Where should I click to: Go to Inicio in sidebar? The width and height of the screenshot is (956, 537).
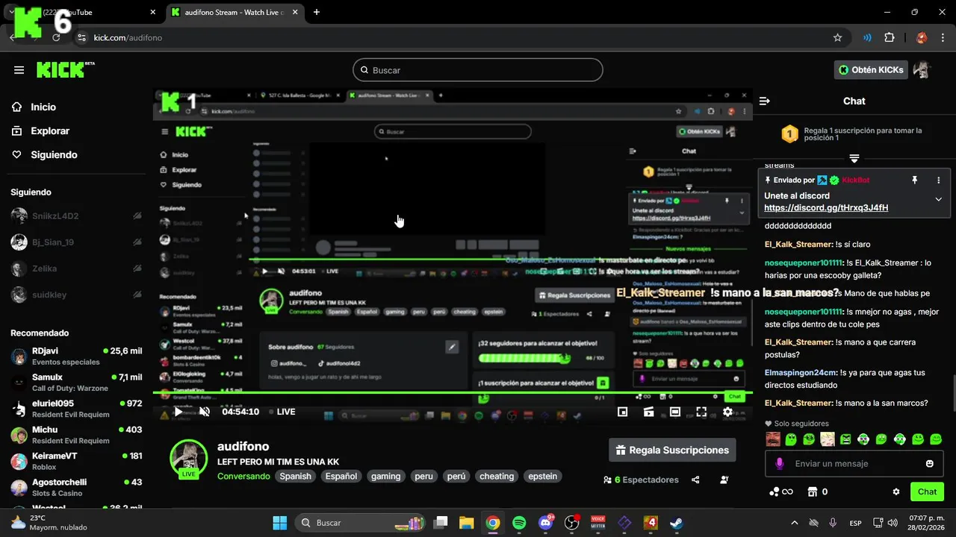[x=43, y=107]
